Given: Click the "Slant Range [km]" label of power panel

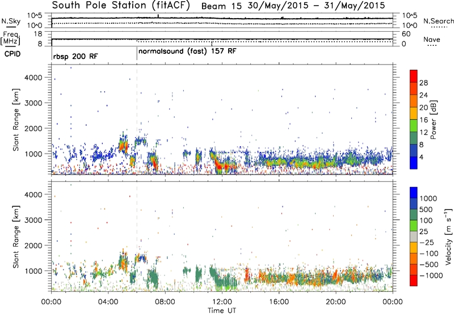Looking at the screenshot, I should 16,120.
